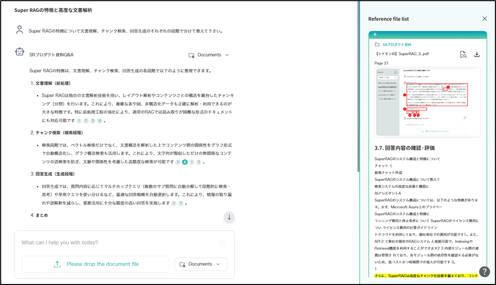Click 'Reference file list' panel title
This screenshot has width=496, height=285.
388,19
